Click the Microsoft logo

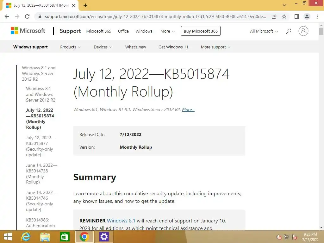point(28,31)
